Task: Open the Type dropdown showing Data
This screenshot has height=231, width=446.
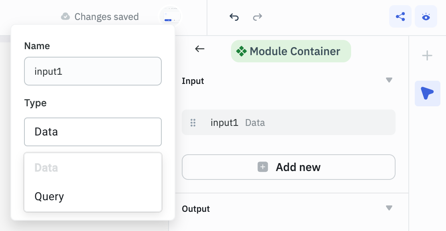Action: [x=92, y=132]
